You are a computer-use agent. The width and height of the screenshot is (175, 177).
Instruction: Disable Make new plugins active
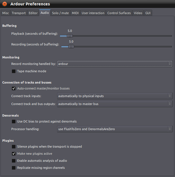(14, 154)
